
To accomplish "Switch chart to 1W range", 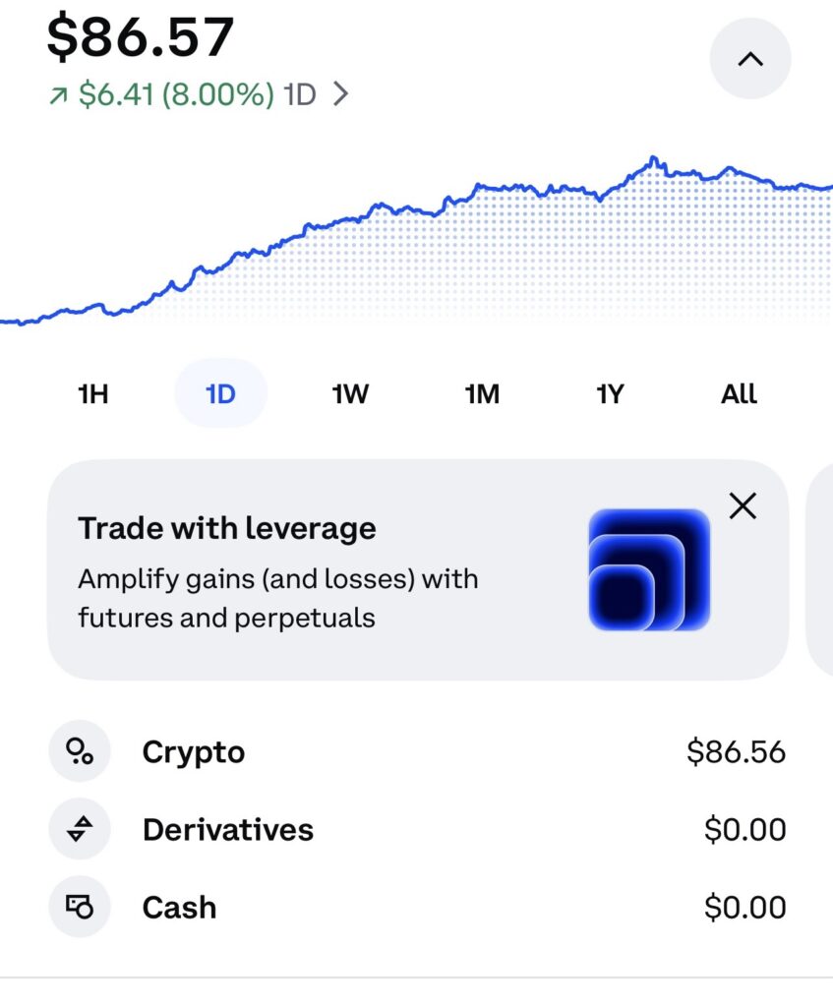I will pyautogui.click(x=350, y=394).
